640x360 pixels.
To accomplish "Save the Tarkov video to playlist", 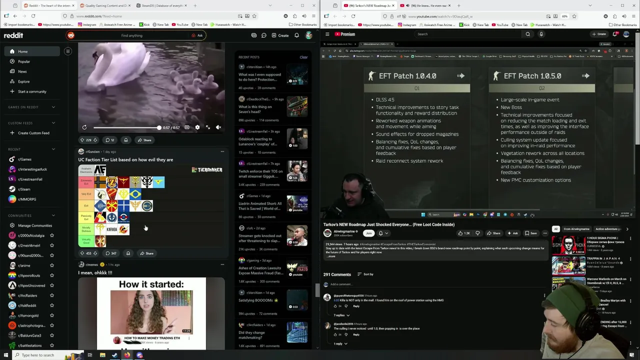I will [531, 233].
